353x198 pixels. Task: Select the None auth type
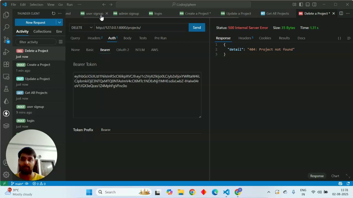click(x=76, y=50)
